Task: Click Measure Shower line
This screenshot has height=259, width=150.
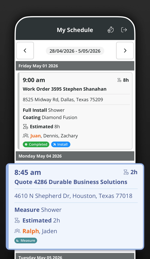Action: click(38, 210)
